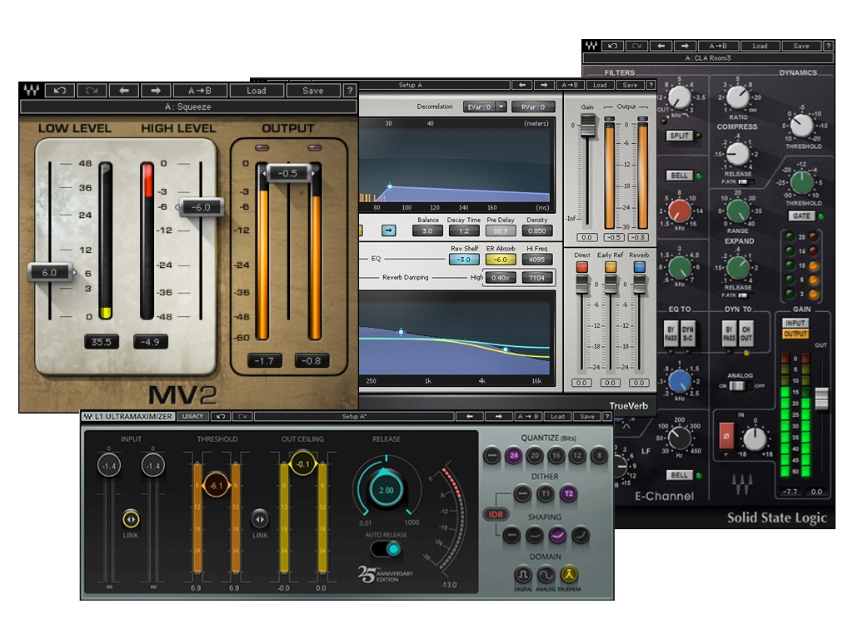Click Load in the MV2 toolbar
Viewport: 853px width, 639px height.
[x=257, y=90]
